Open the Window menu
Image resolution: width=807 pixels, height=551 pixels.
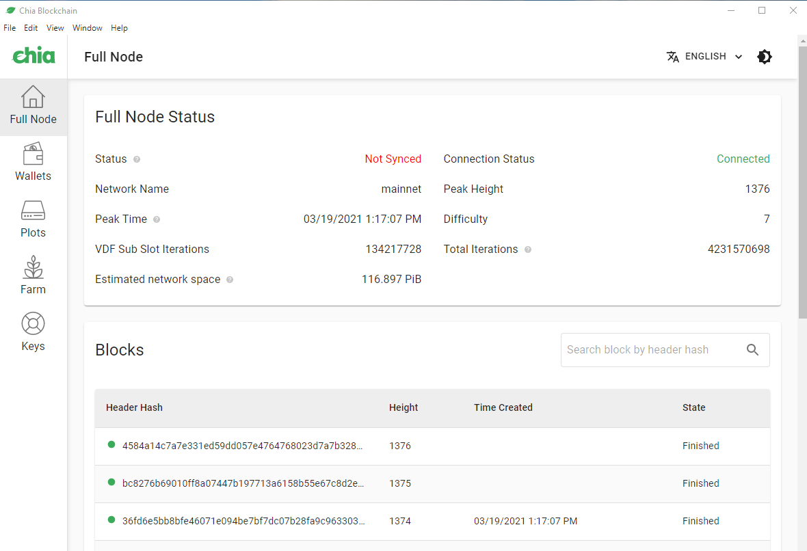pos(87,28)
